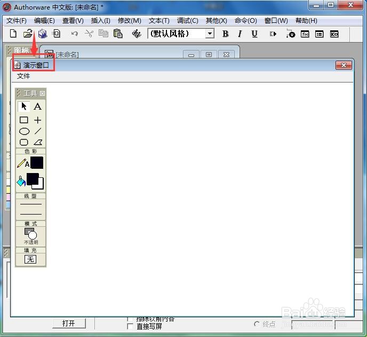This screenshot has width=367, height=337.
Task: Open the 文本(T) menu
Action: point(159,21)
